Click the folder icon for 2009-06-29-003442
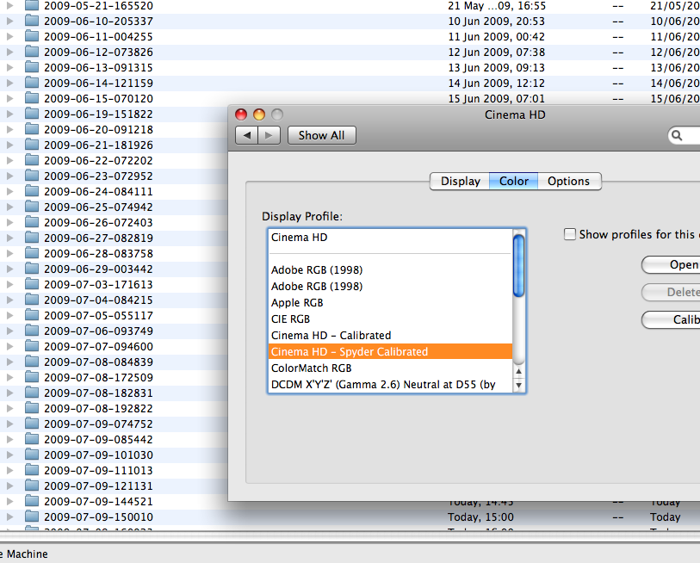This screenshot has height=563, width=700. tap(32, 269)
